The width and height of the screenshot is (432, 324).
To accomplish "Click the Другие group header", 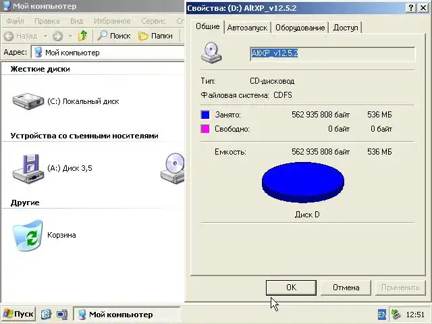I will click(x=25, y=202).
